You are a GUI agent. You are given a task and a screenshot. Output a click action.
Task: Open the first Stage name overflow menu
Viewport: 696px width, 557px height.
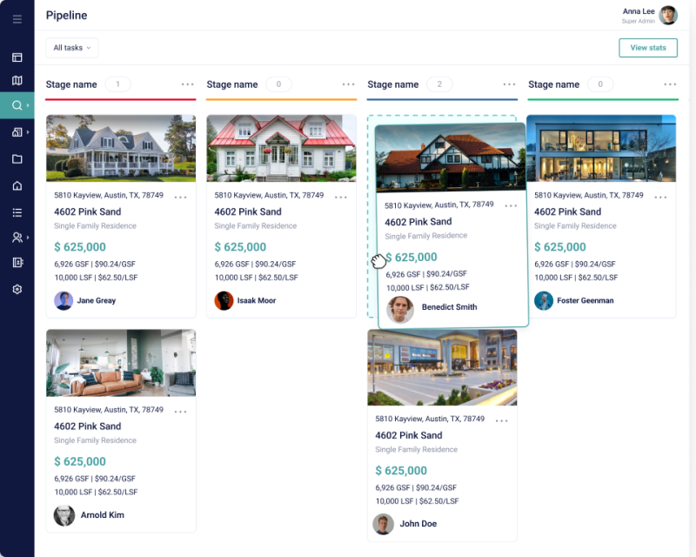pos(187,84)
